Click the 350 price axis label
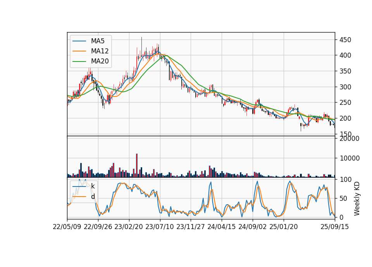The width and height of the screenshot is (372, 267). tap(345, 71)
